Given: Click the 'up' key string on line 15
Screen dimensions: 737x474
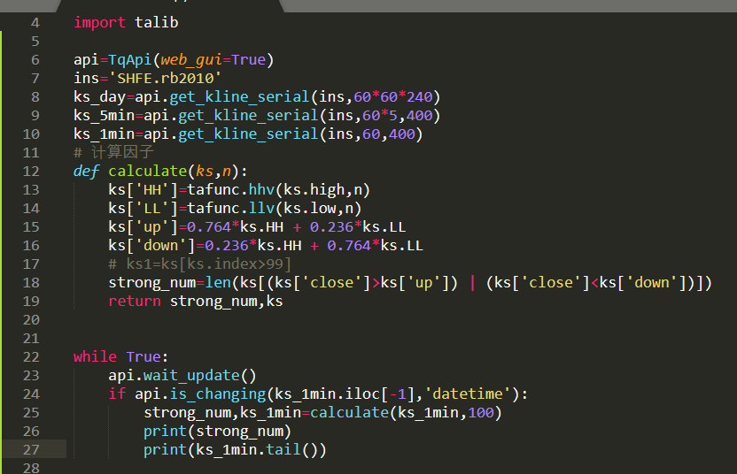Looking at the screenshot, I should [x=152, y=227].
